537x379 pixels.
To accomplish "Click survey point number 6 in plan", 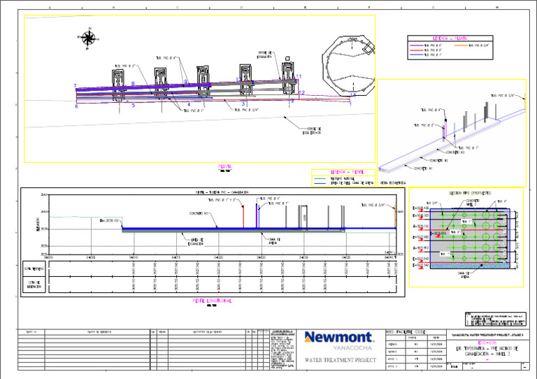I will point(76,106).
